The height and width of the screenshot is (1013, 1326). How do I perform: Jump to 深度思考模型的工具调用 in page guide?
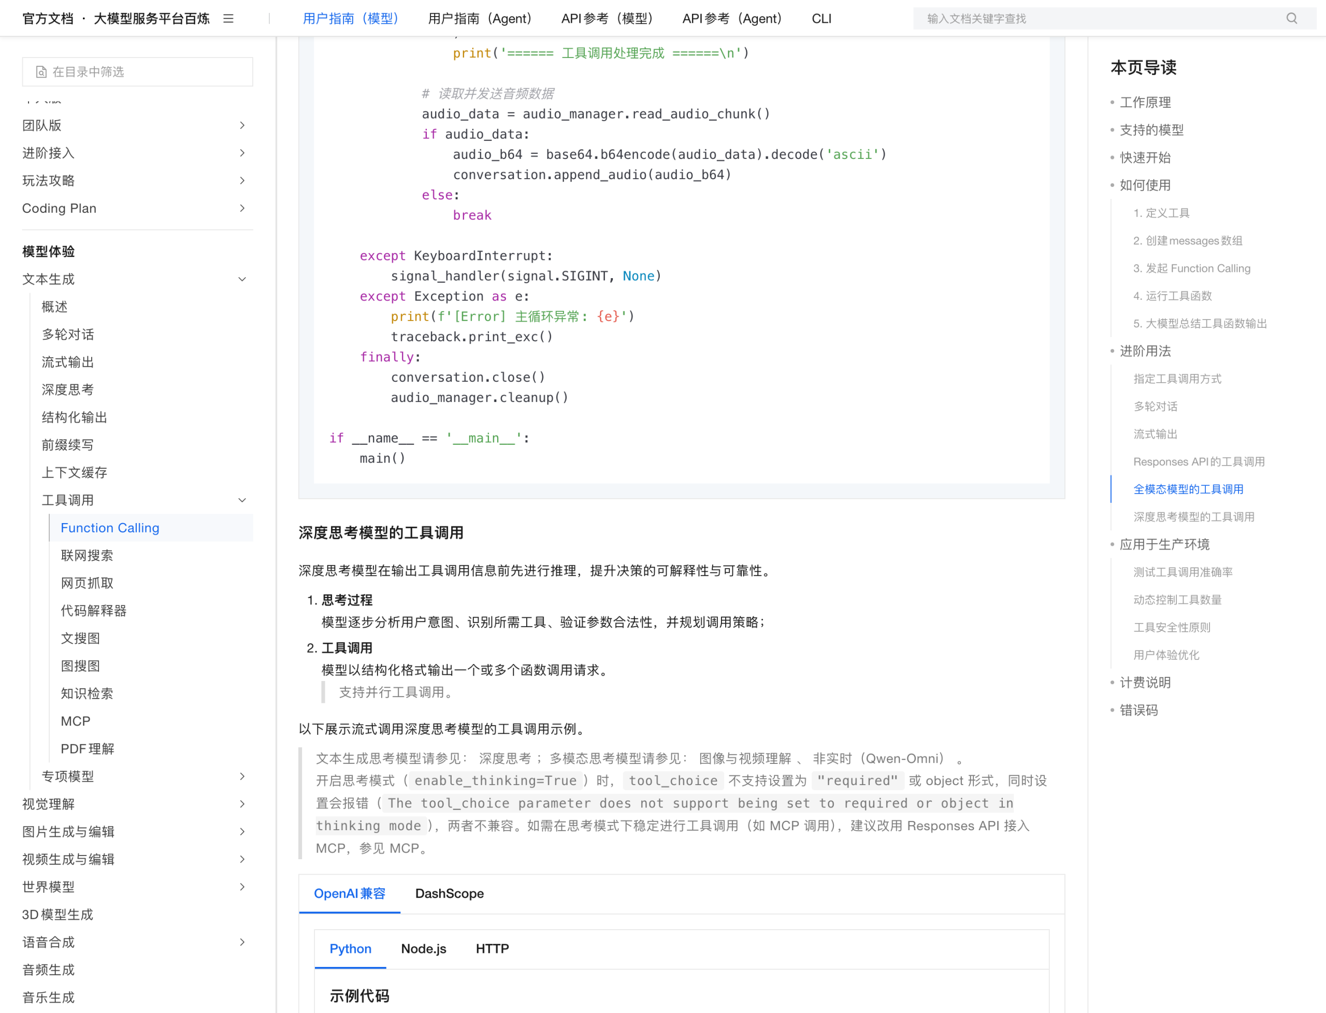(1193, 517)
